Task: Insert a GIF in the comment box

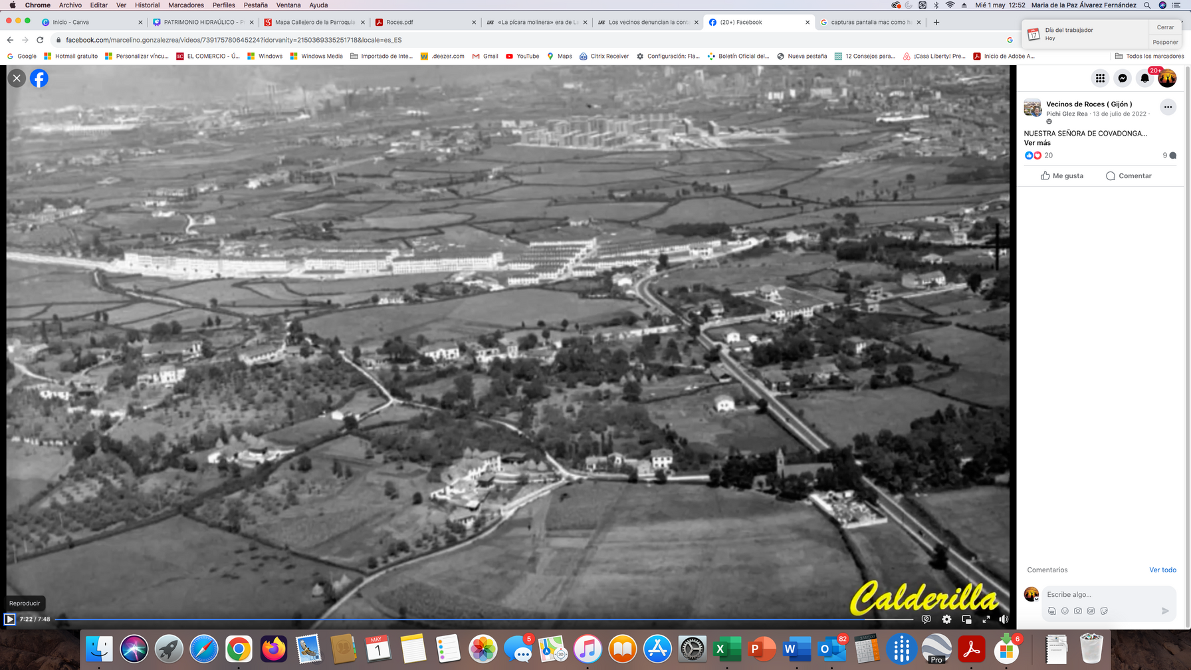Action: (1091, 611)
